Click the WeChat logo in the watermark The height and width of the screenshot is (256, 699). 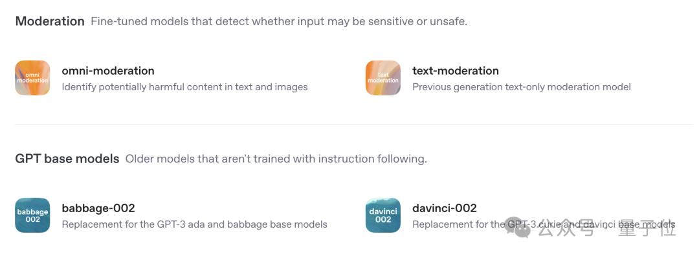click(x=518, y=227)
